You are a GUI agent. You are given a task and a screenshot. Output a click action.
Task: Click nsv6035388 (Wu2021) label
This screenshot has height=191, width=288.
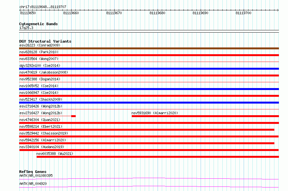pyautogui.click(x=55, y=154)
